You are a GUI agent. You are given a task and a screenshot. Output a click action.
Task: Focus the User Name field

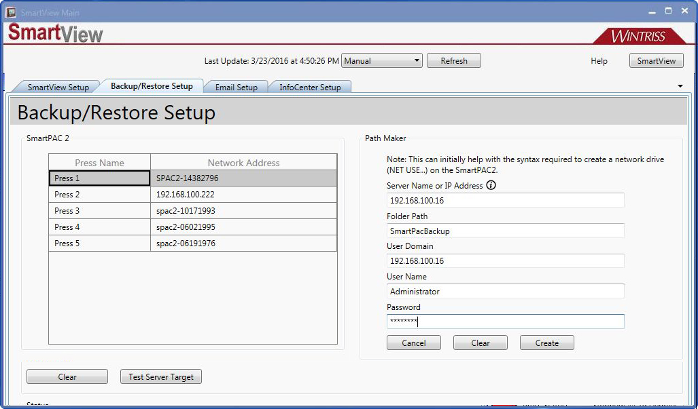(505, 291)
